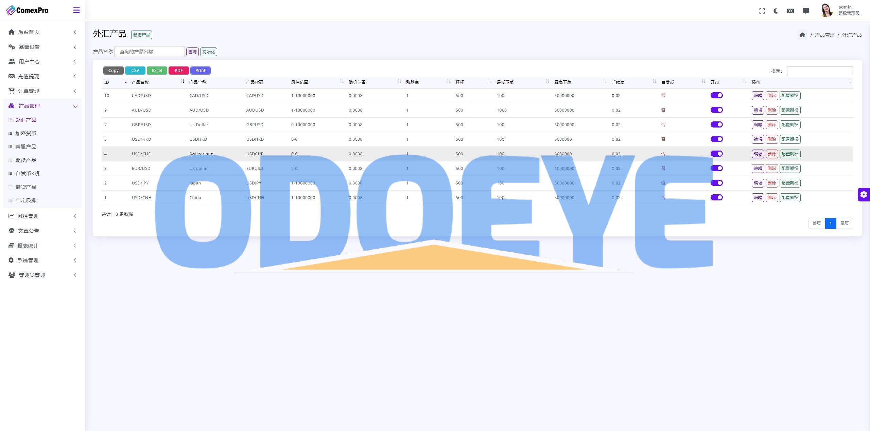
Task: Expand the 报表统计 sidebar section
Action: pyautogui.click(x=41, y=246)
